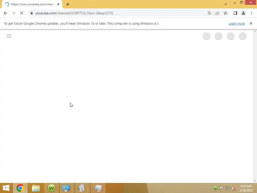This screenshot has height=193, width=257.
Task: Open the performance monitor taskbar icon
Action: point(98,188)
